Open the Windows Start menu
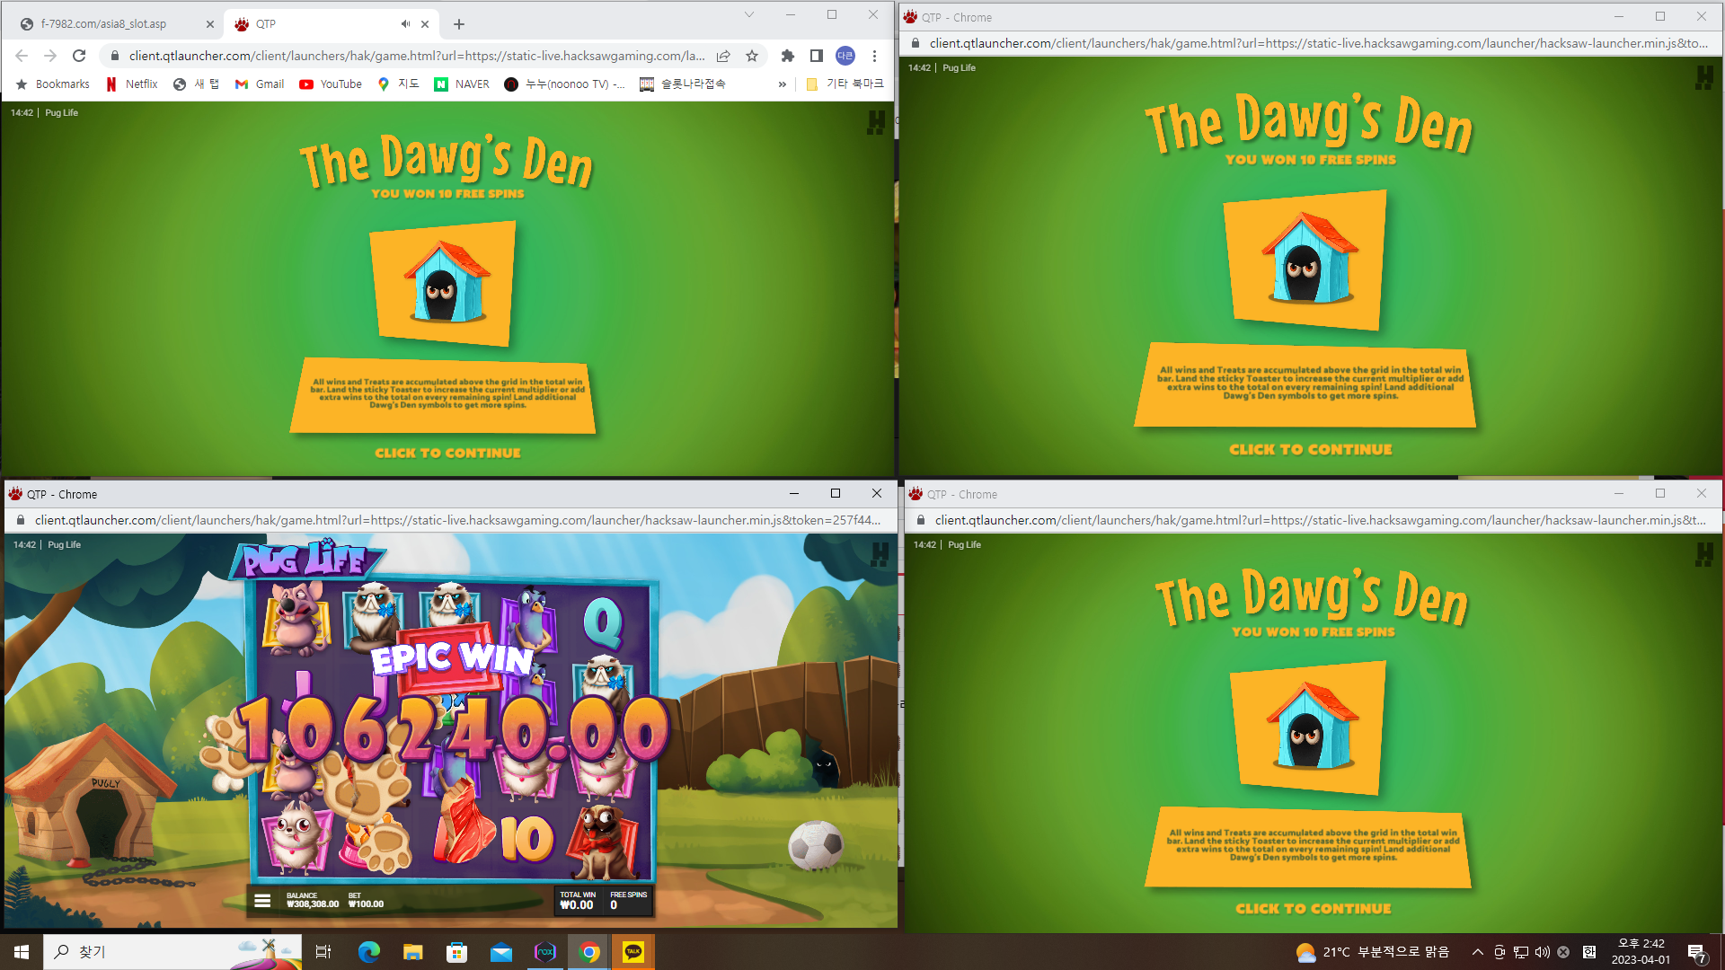This screenshot has width=1725, height=970. coord(22,952)
